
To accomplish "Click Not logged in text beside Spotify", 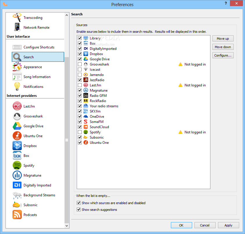I will click(x=195, y=132).
